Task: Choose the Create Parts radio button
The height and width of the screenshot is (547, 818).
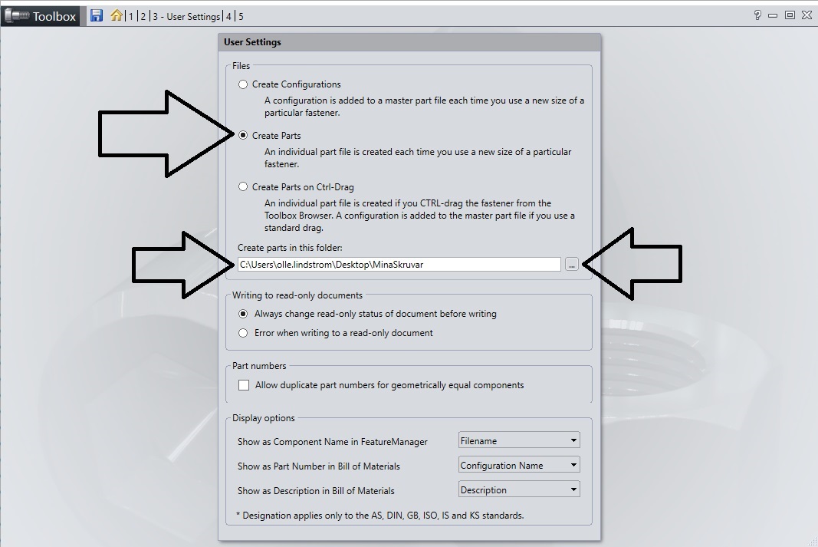Action: 243,136
